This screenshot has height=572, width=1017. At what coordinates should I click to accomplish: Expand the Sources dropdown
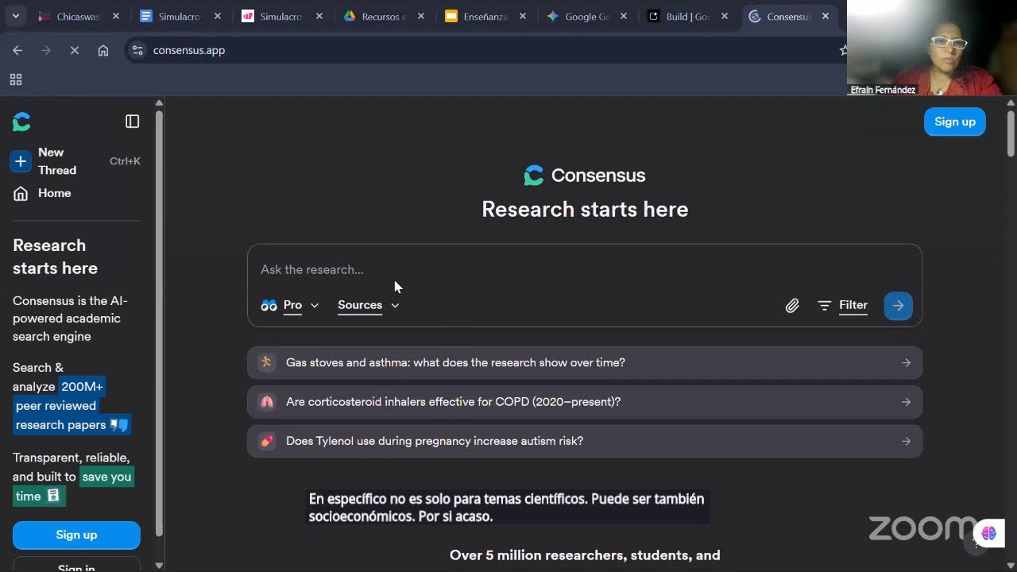369,305
